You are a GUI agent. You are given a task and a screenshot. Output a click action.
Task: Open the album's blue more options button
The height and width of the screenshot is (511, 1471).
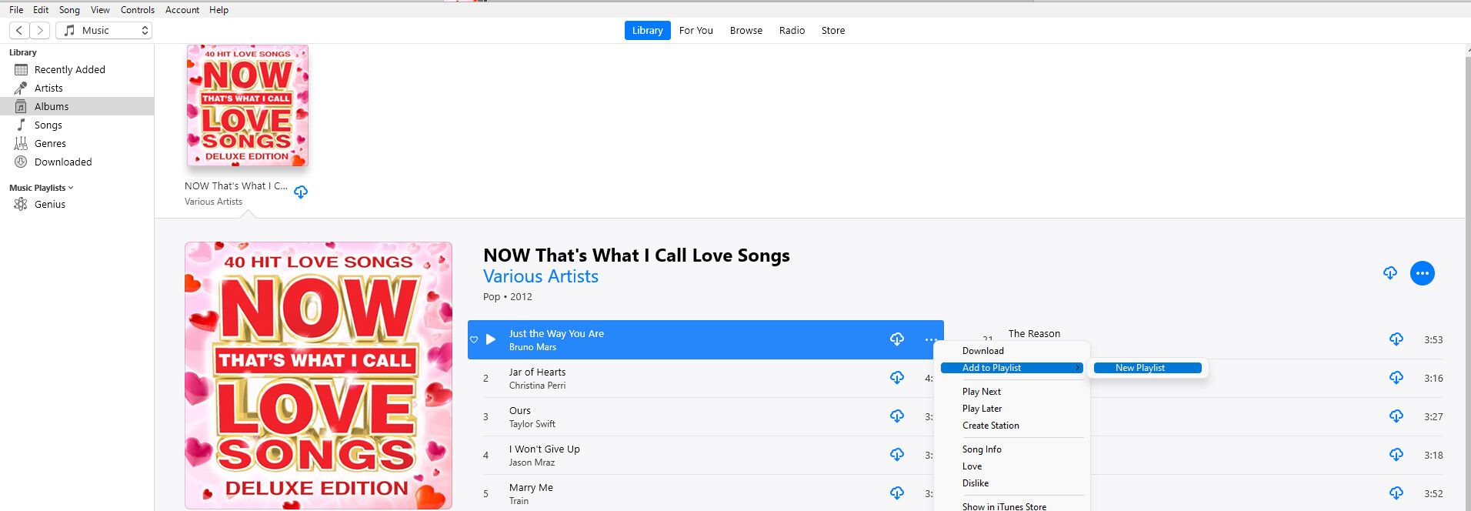(1422, 273)
